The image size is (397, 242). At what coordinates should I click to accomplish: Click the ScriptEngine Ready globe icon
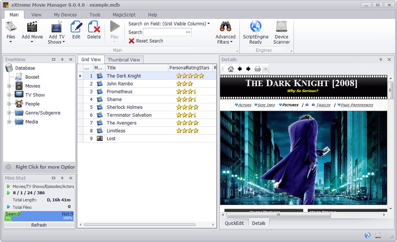click(x=256, y=27)
